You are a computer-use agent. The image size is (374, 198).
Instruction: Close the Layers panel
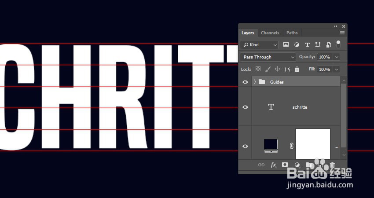pyautogui.click(x=344, y=26)
